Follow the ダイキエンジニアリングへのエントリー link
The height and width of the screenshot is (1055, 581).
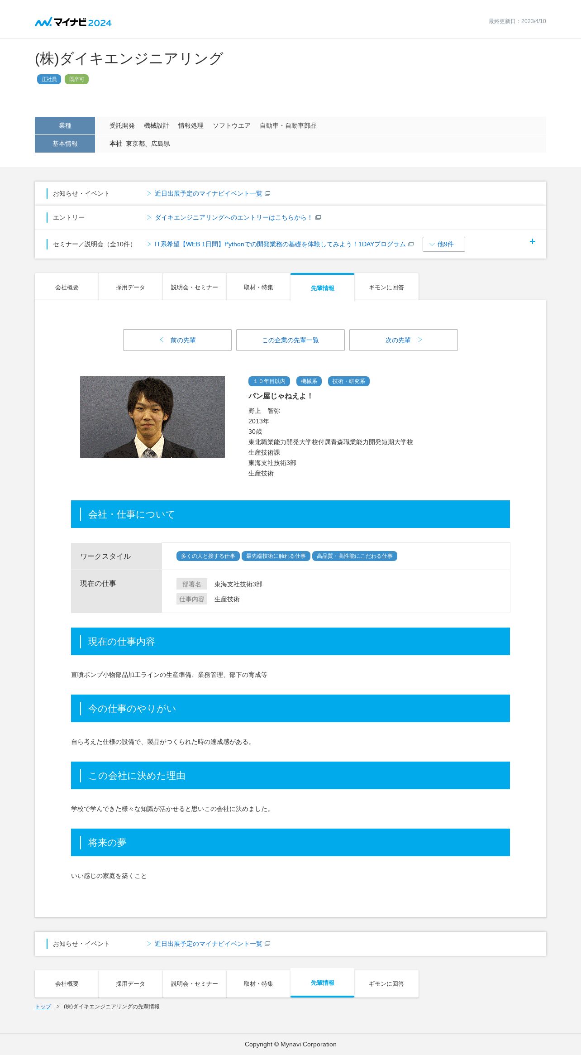[233, 218]
